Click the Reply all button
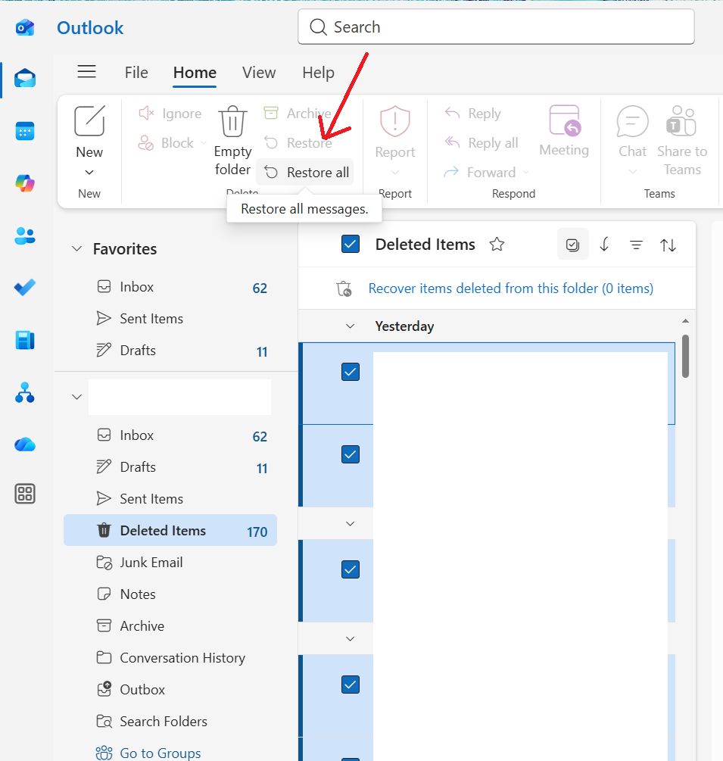Viewport: 723px width, 761px height. [481, 143]
